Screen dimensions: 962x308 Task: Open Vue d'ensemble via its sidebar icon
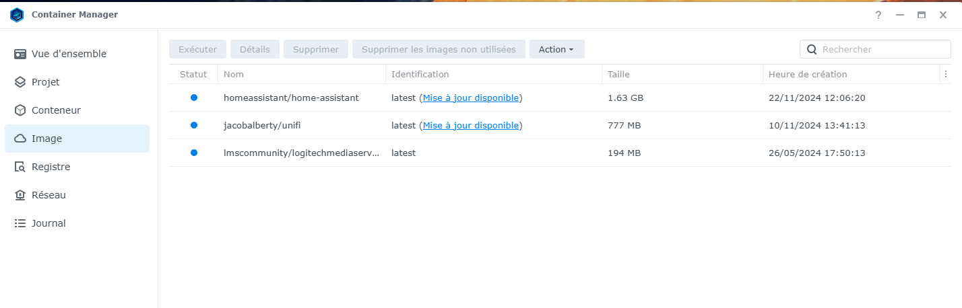[x=20, y=54]
